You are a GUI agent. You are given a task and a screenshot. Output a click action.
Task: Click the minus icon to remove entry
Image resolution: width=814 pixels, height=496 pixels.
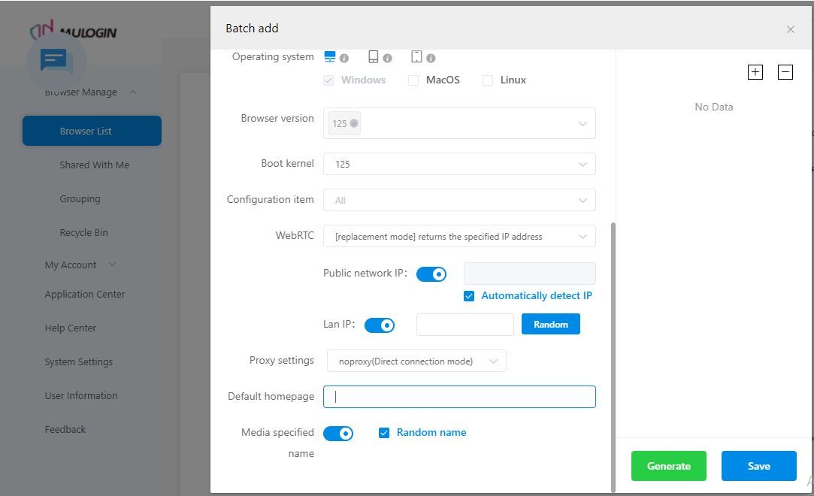[x=785, y=71]
